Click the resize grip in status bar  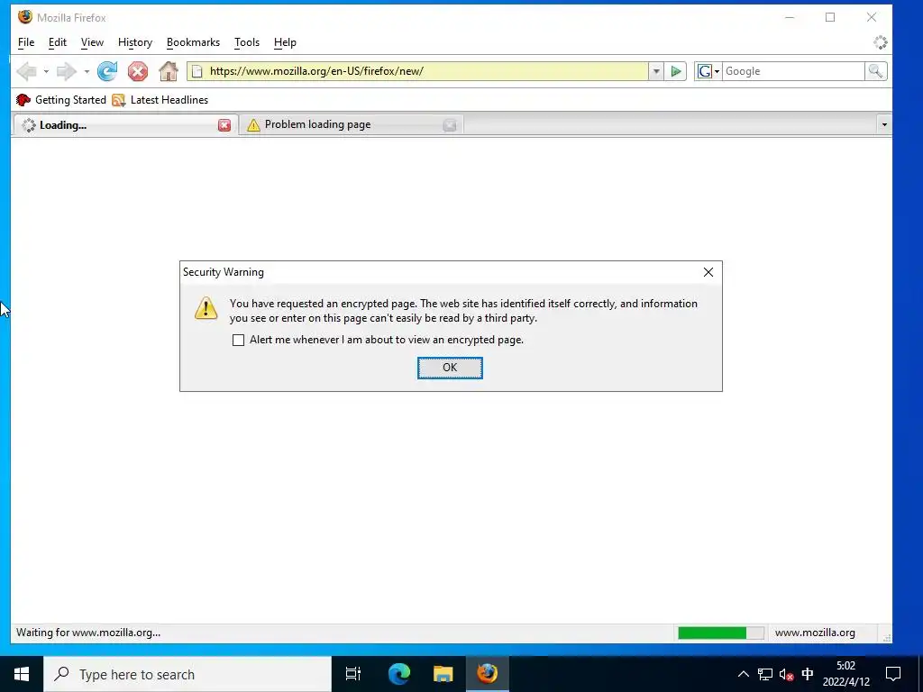point(887,637)
